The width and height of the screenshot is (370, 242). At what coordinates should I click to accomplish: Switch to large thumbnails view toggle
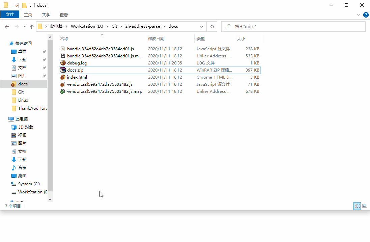pos(365,206)
